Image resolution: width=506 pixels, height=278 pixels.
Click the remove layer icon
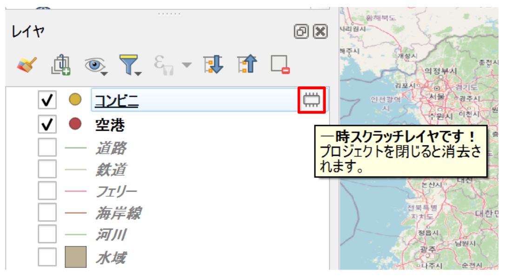(x=280, y=65)
